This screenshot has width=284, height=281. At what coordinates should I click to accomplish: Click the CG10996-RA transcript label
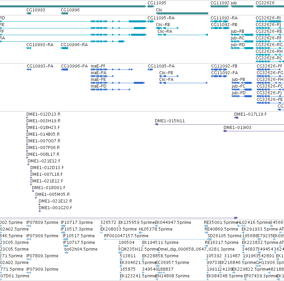(74, 45)
